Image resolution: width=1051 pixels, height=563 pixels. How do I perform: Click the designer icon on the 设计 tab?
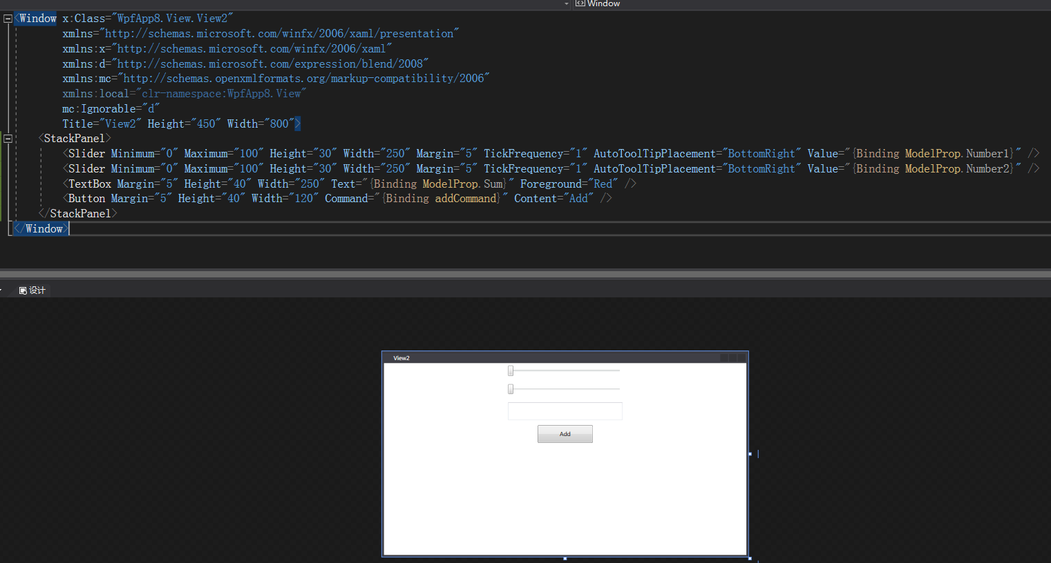pyautogui.click(x=23, y=290)
